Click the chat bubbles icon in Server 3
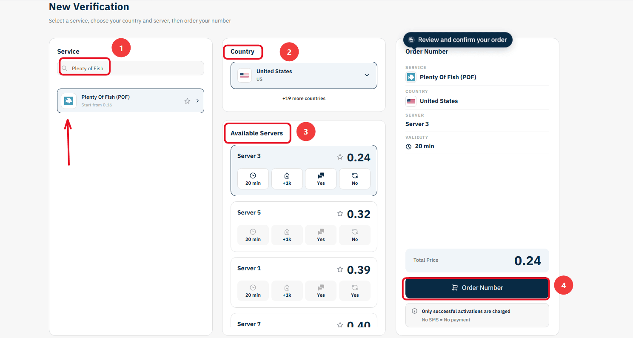633x338 pixels. [x=321, y=175]
